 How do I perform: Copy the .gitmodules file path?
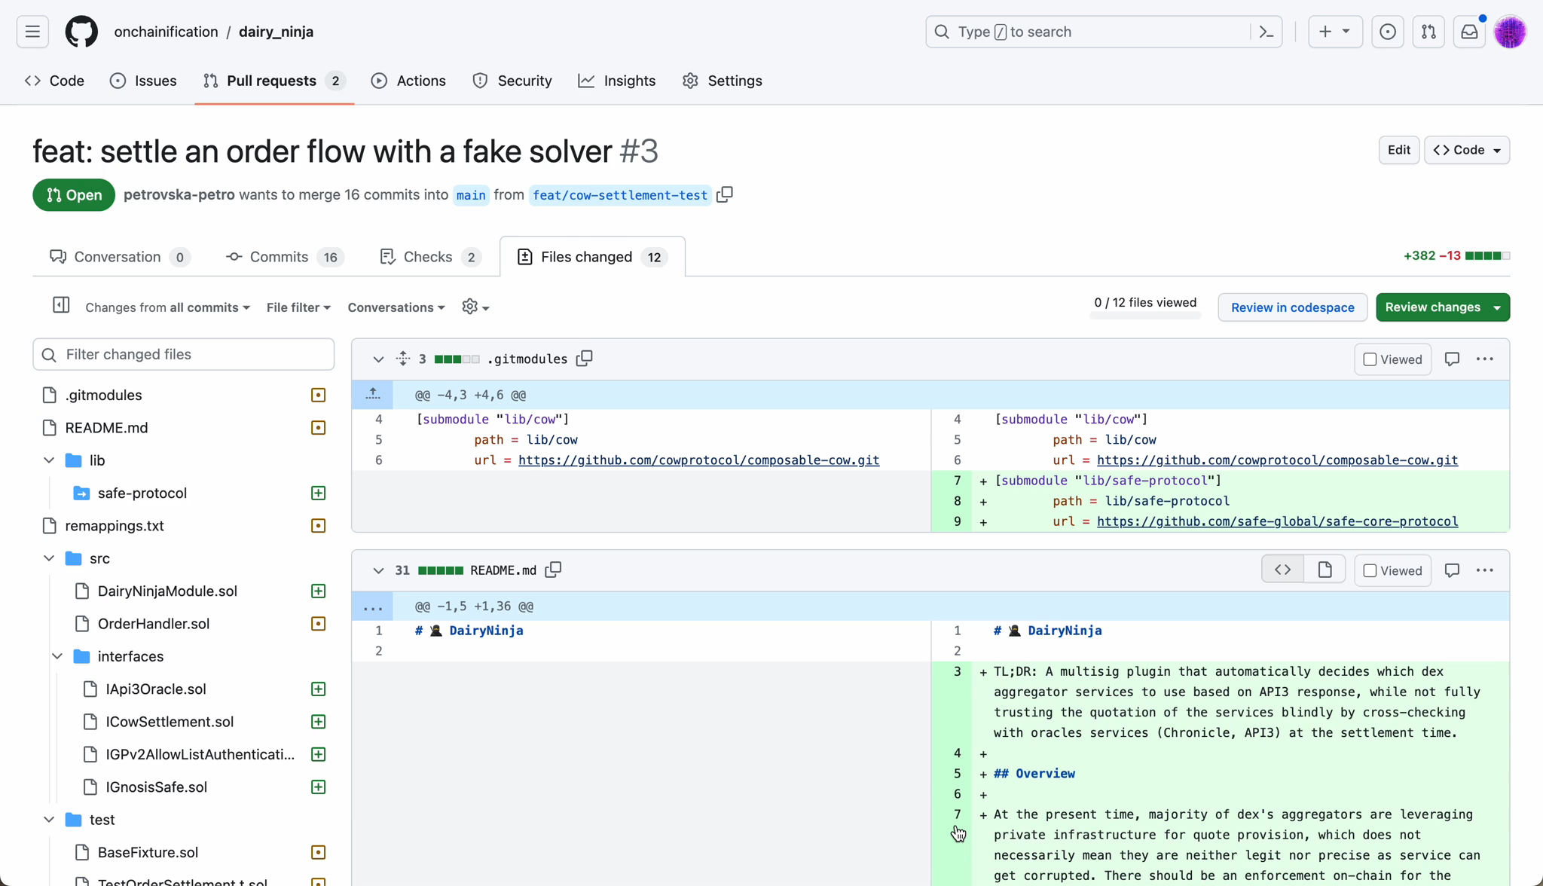tap(585, 359)
